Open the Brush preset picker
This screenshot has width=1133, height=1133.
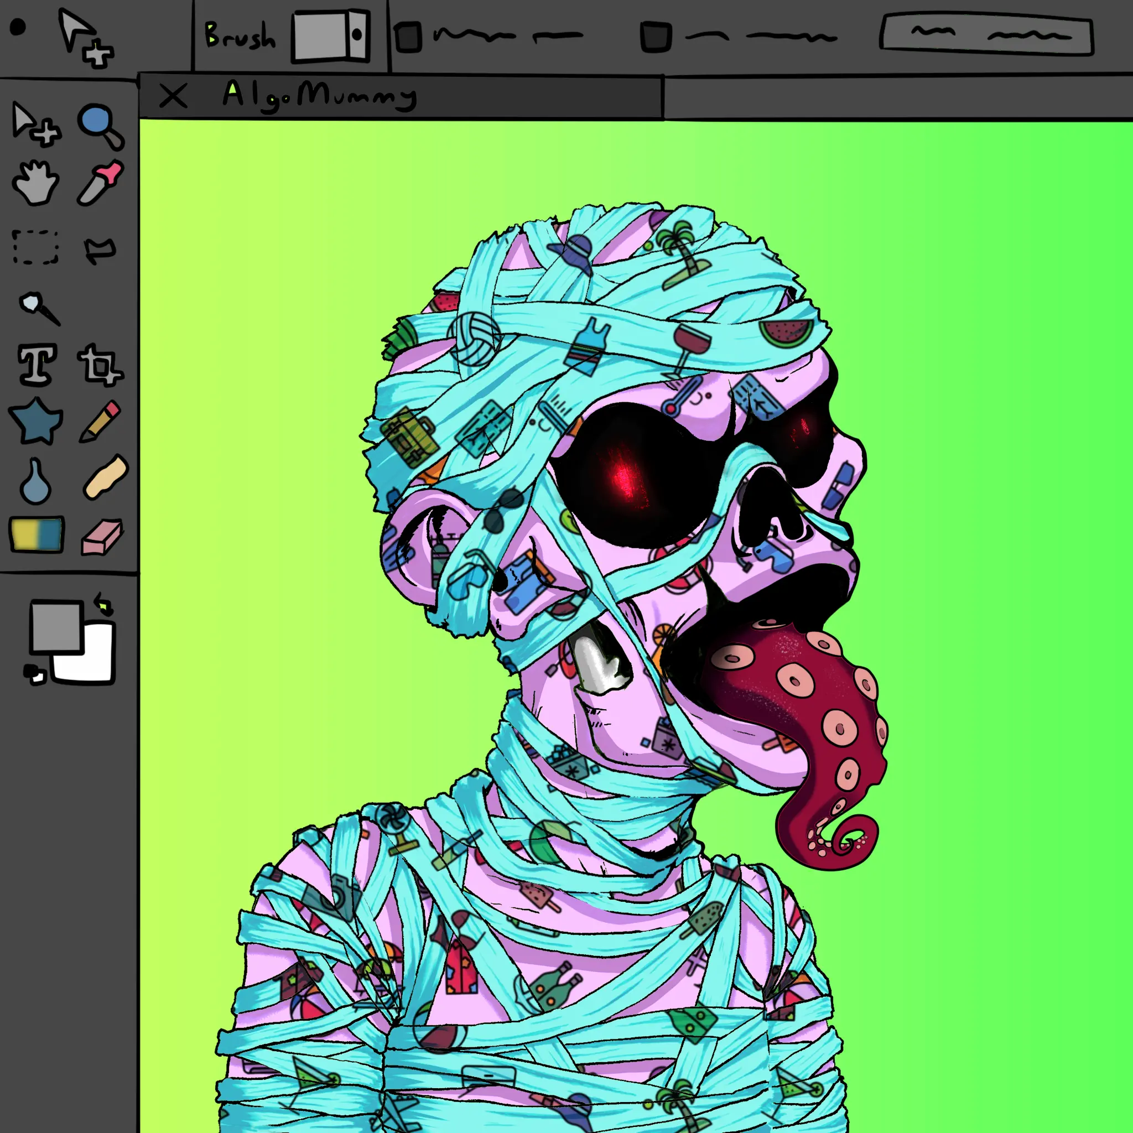pyautogui.click(x=331, y=35)
